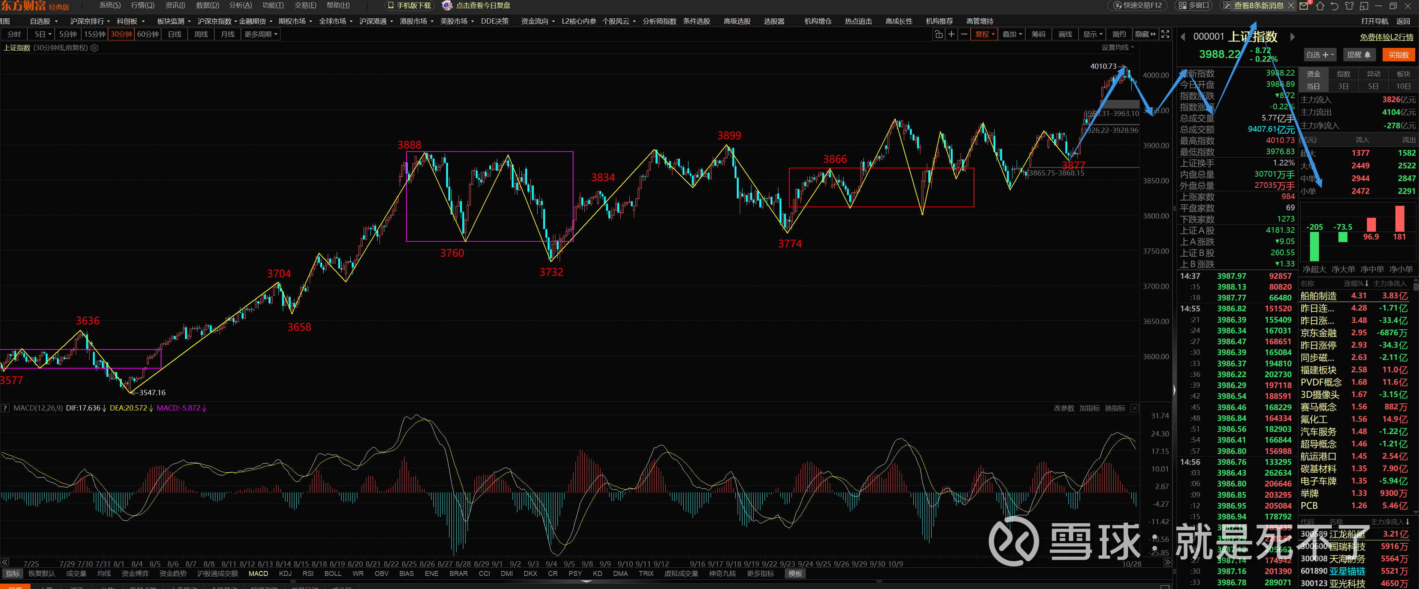The height and width of the screenshot is (589, 1419).
Task: Open 免费体验L2行情 link
Action: [x=1386, y=37]
